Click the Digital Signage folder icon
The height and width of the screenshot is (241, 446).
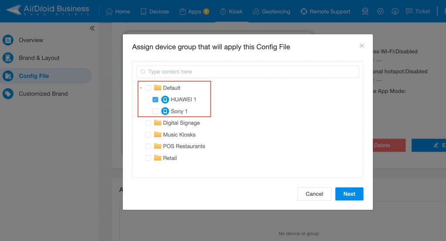click(158, 122)
